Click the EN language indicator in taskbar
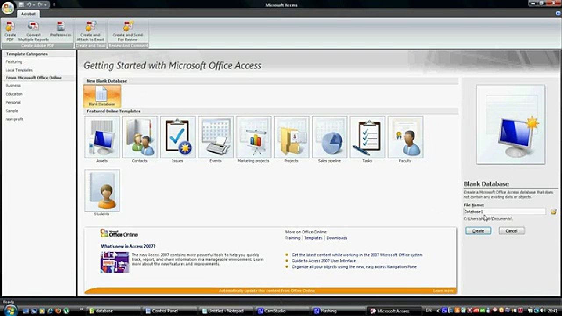 point(429,311)
